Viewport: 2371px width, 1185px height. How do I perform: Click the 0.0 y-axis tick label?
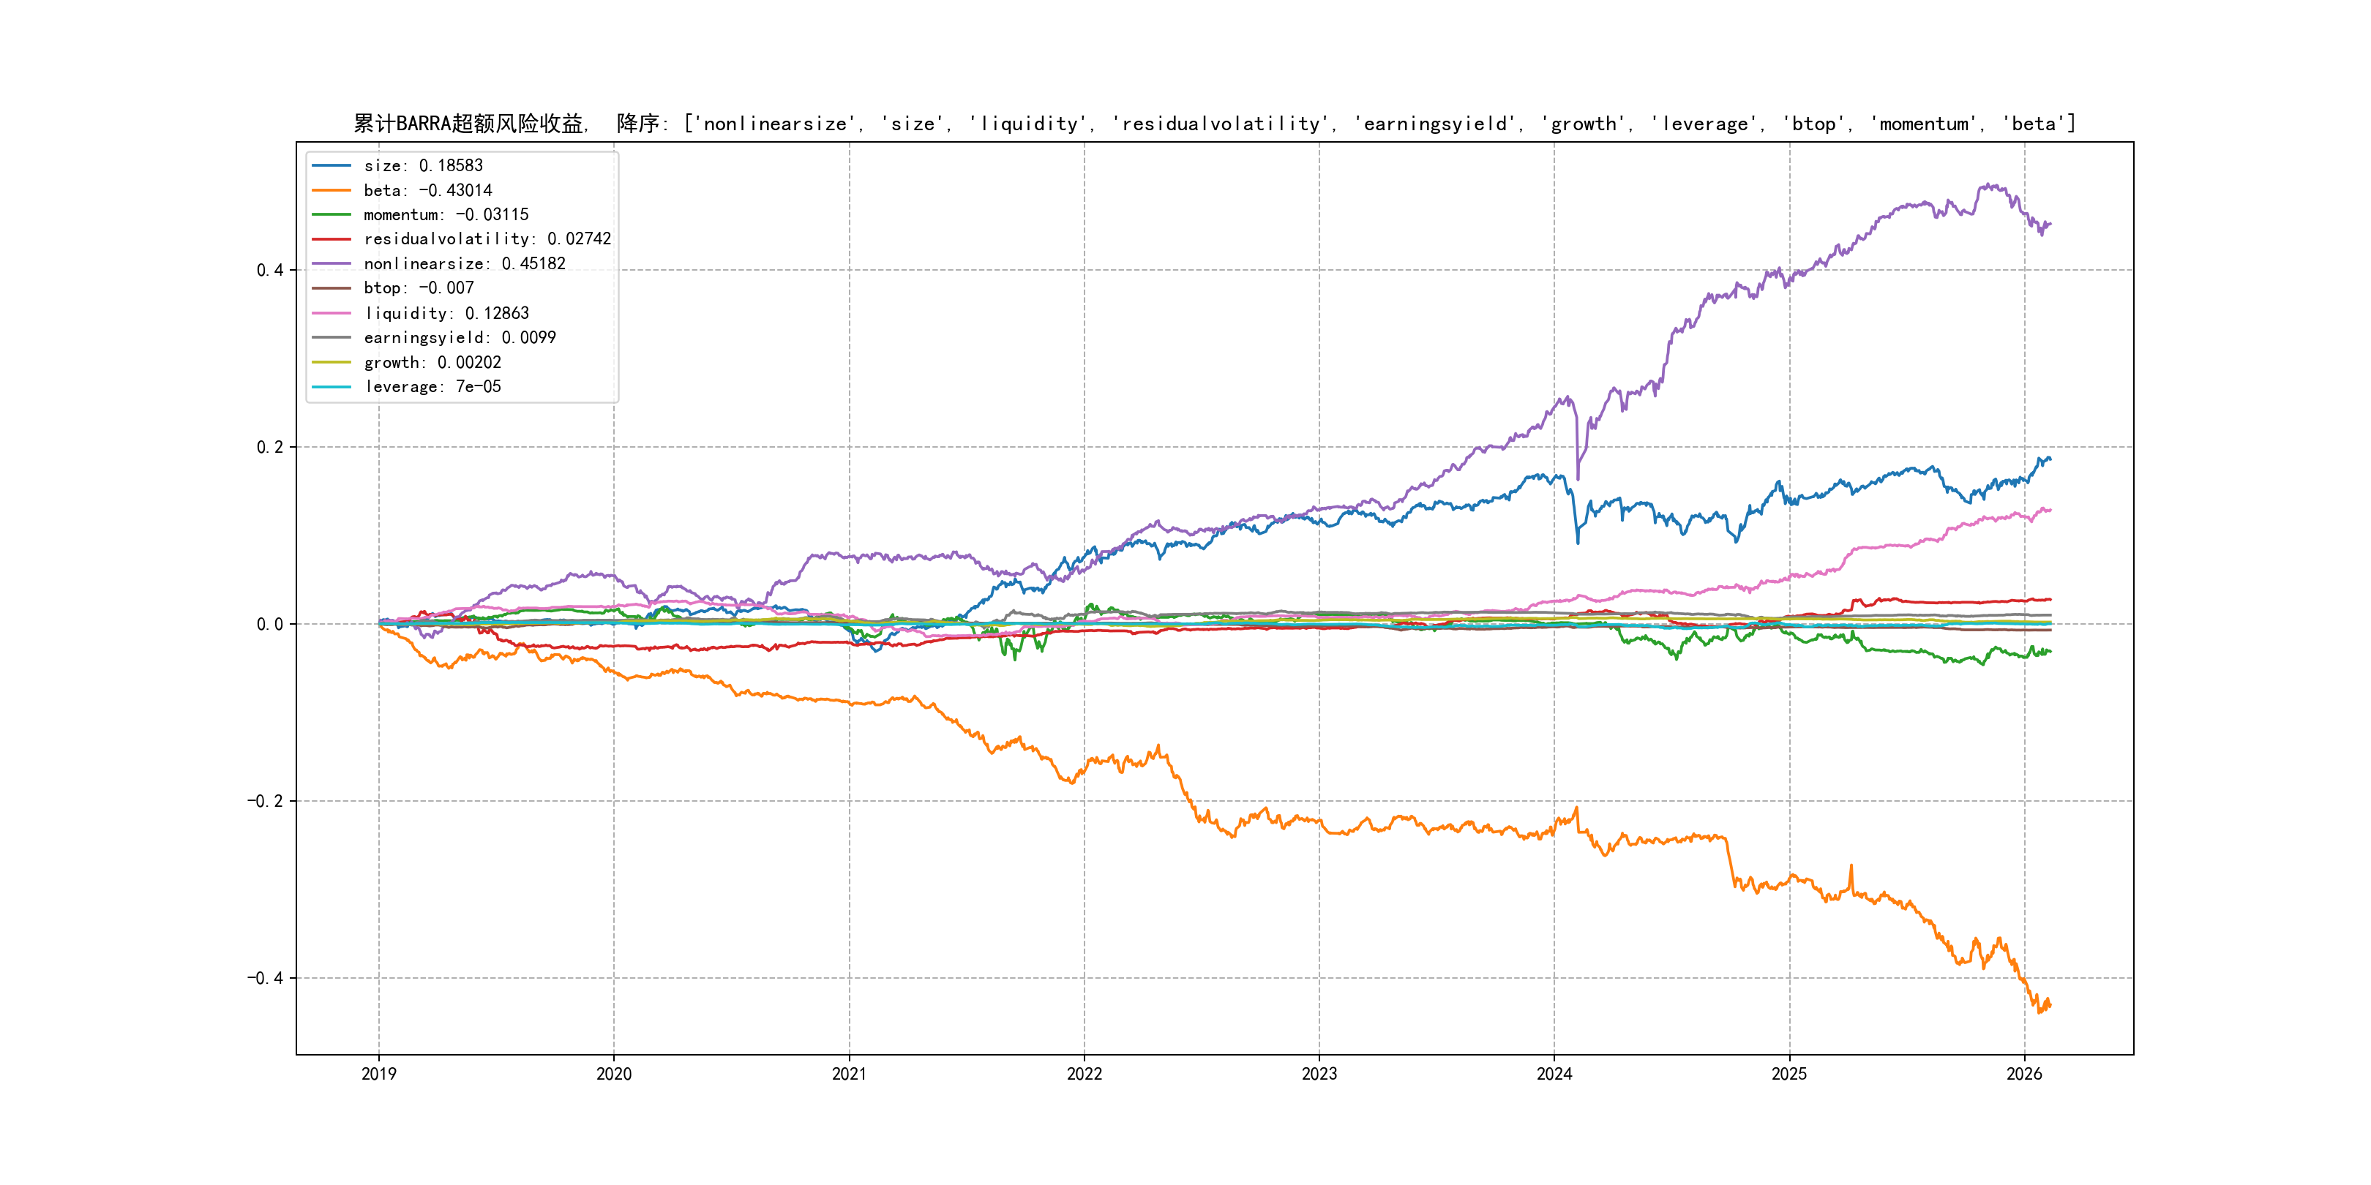tap(270, 624)
